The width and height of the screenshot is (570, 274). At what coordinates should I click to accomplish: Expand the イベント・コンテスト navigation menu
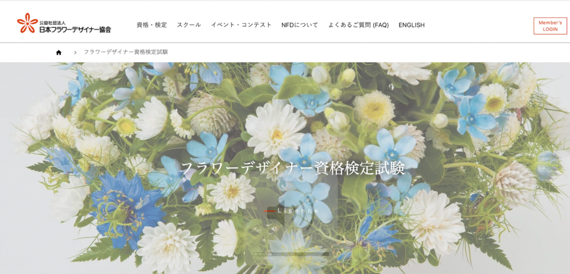click(241, 25)
